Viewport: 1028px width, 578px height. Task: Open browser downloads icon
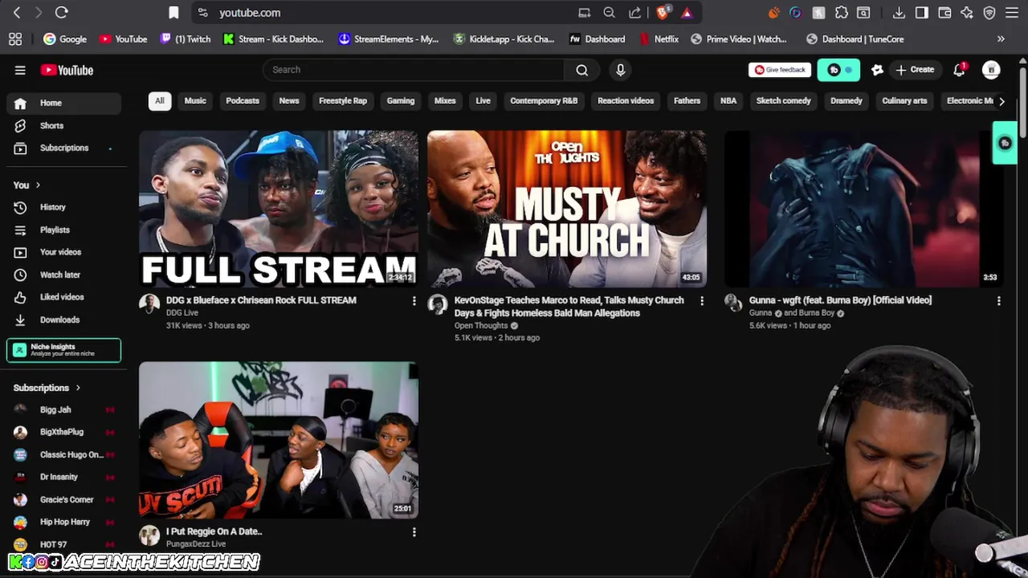pos(899,13)
